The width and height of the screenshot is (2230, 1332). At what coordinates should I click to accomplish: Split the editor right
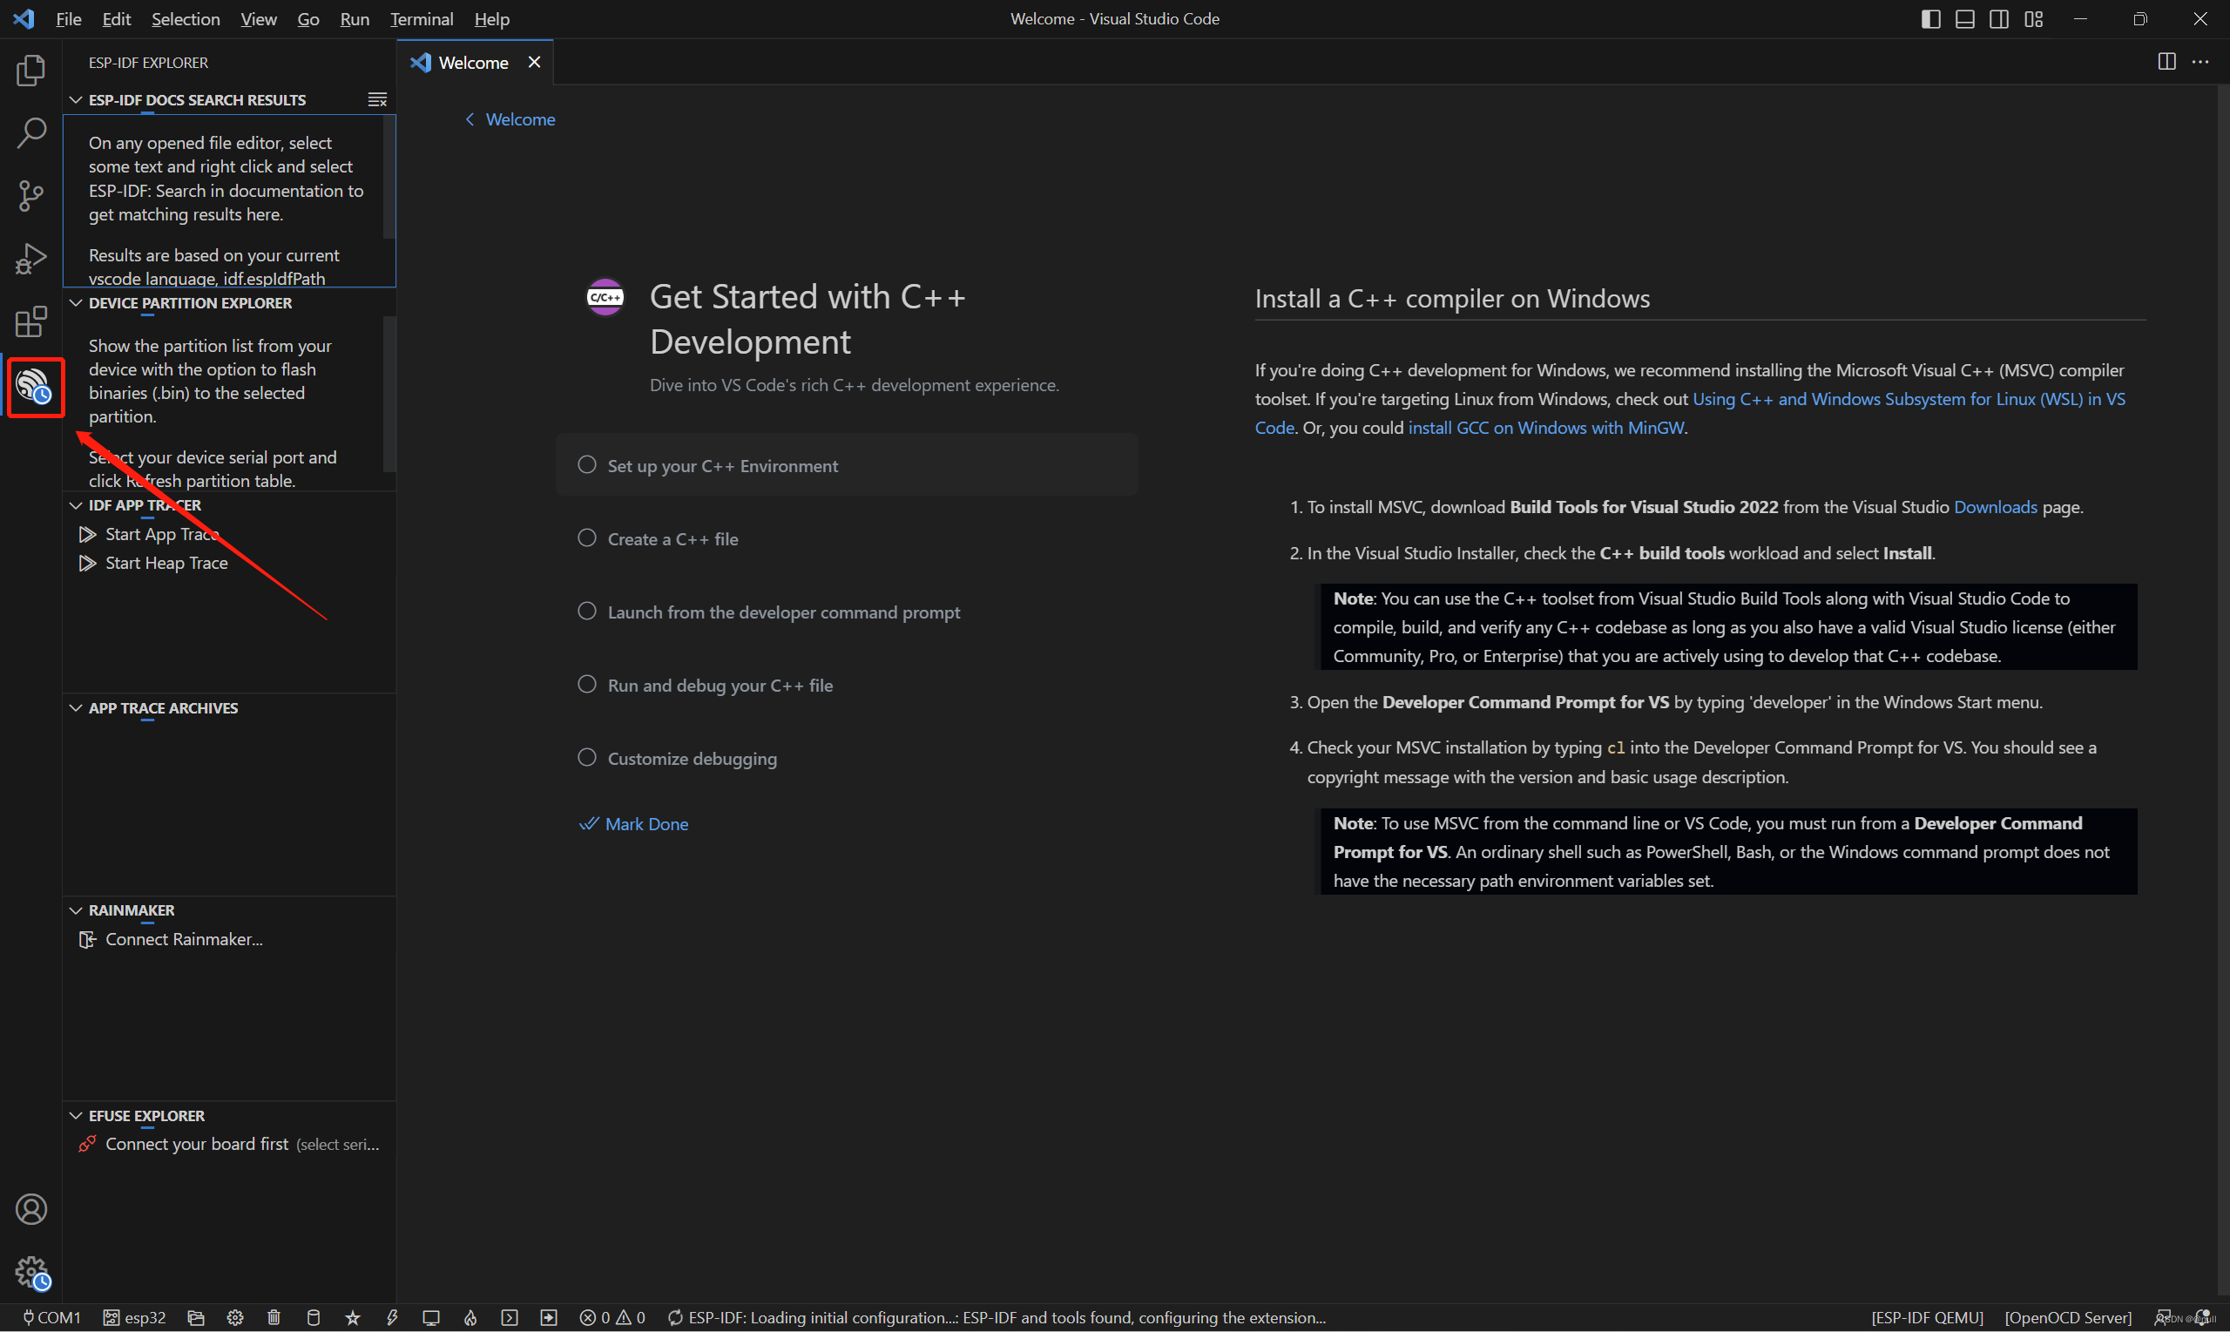click(x=2166, y=61)
